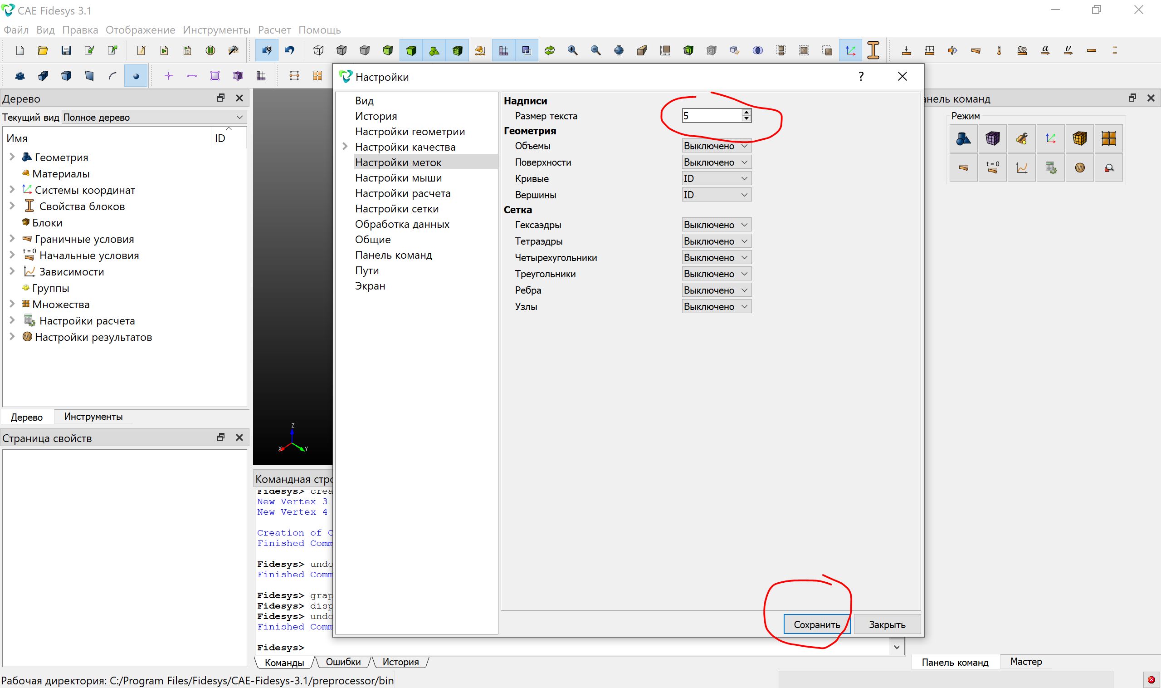Click the green refresh arrows icon

coord(550,50)
